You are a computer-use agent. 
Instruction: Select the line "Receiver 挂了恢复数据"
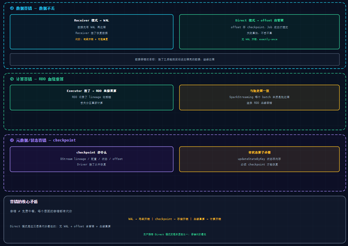91,33
